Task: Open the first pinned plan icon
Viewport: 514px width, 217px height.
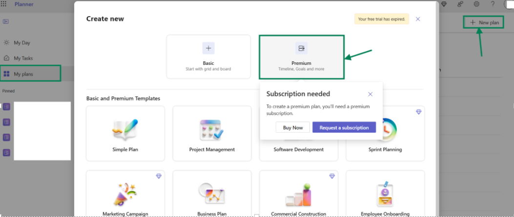Action: (x=6, y=106)
